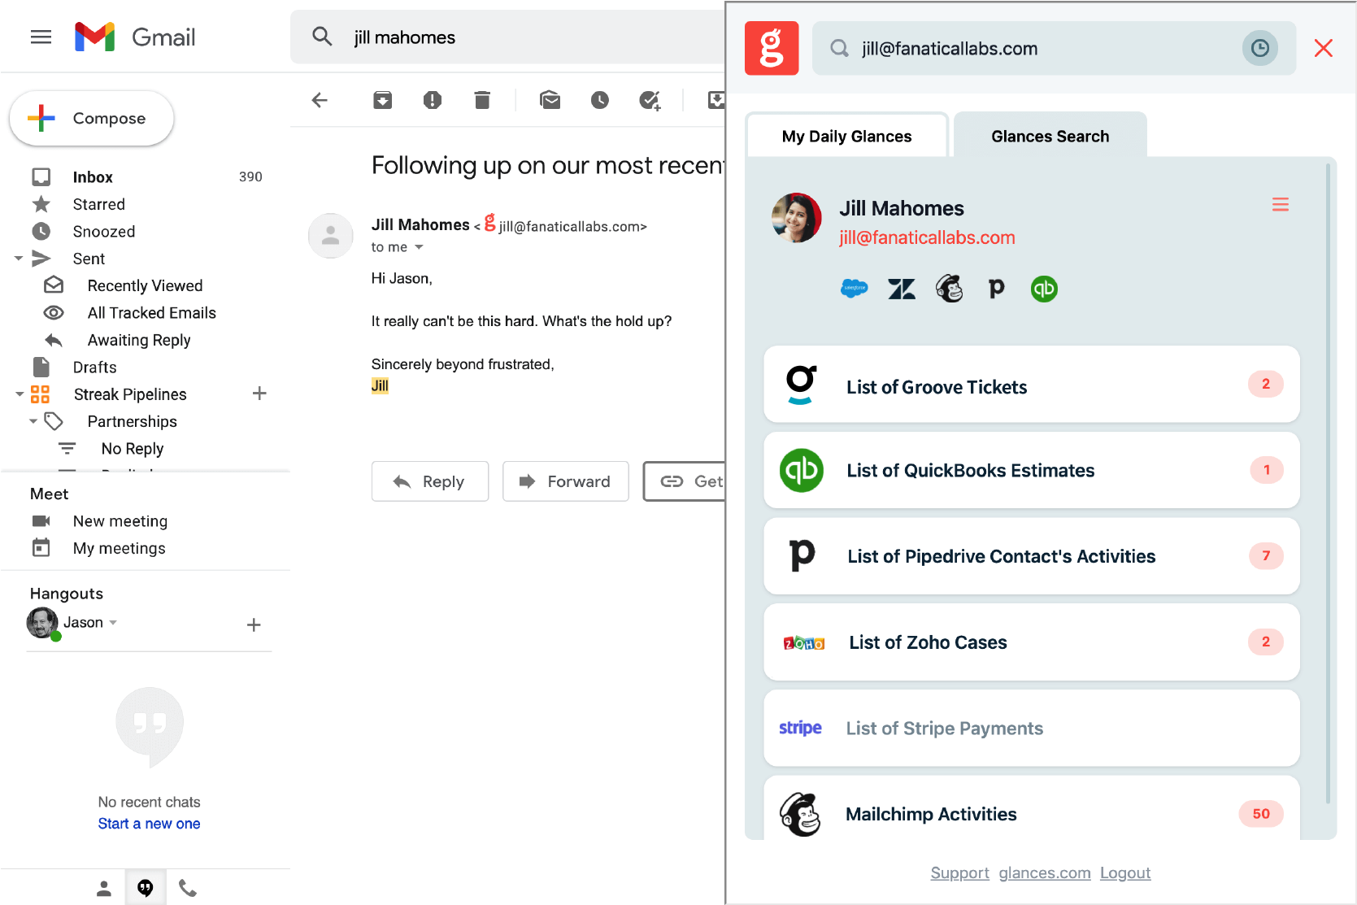Start new Hangouts conversation plus icon
Image resolution: width=1357 pixels, height=905 pixels.
pyautogui.click(x=254, y=624)
